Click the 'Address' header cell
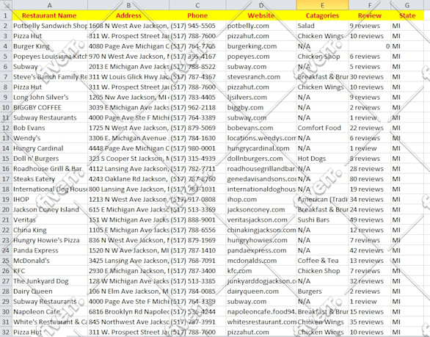The image size is (430, 337). click(x=128, y=15)
